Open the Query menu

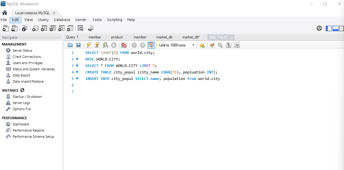coord(43,20)
